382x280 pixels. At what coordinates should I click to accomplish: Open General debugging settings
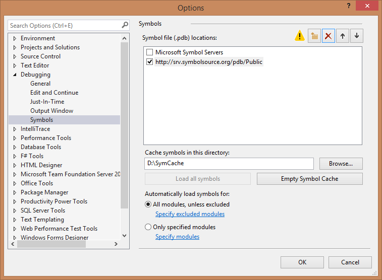pos(40,84)
